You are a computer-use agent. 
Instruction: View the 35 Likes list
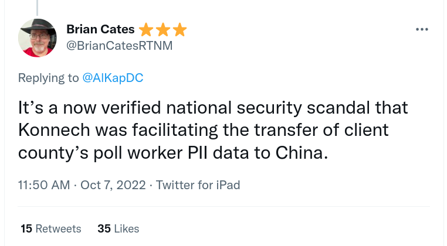[x=118, y=228]
